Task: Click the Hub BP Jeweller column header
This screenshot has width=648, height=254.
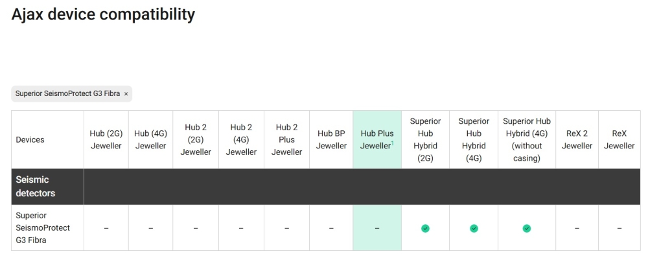Action: point(331,139)
